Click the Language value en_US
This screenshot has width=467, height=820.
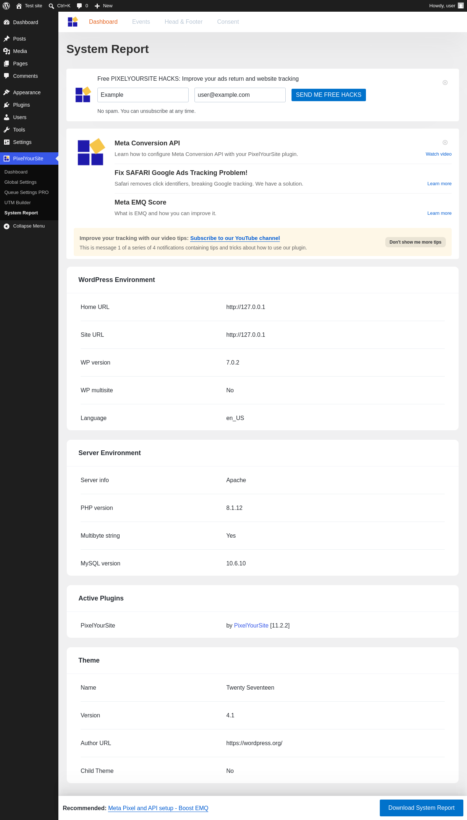tap(235, 418)
